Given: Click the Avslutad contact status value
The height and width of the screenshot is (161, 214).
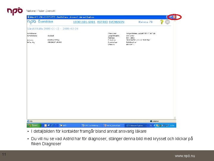Looking at the screenshot, I should point(51,36).
